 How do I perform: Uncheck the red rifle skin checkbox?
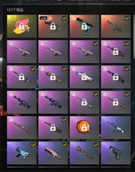click(x=127, y=43)
